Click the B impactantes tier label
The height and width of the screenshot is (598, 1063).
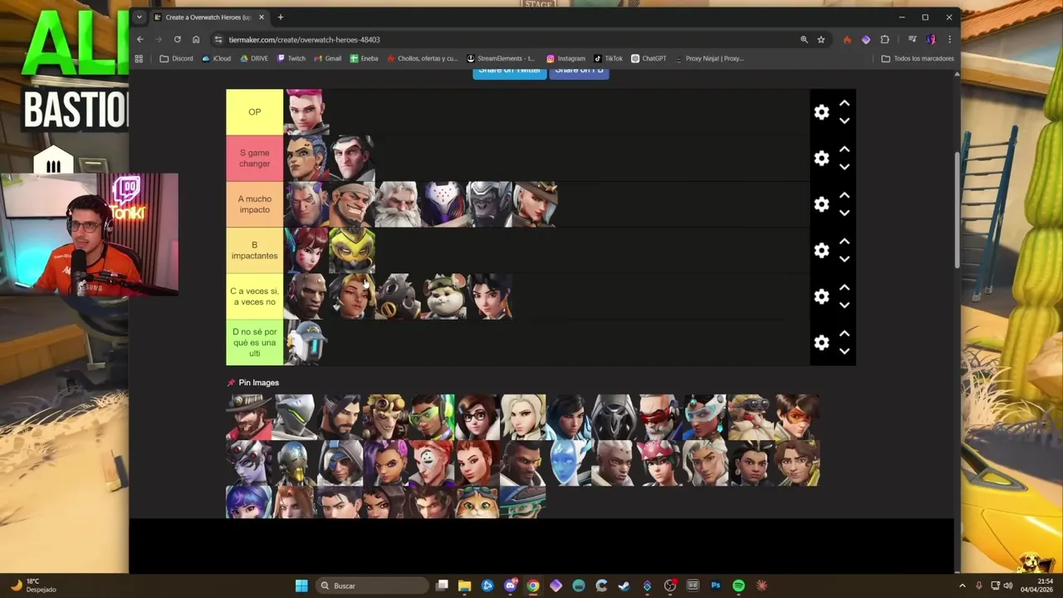(x=255, y=250)
